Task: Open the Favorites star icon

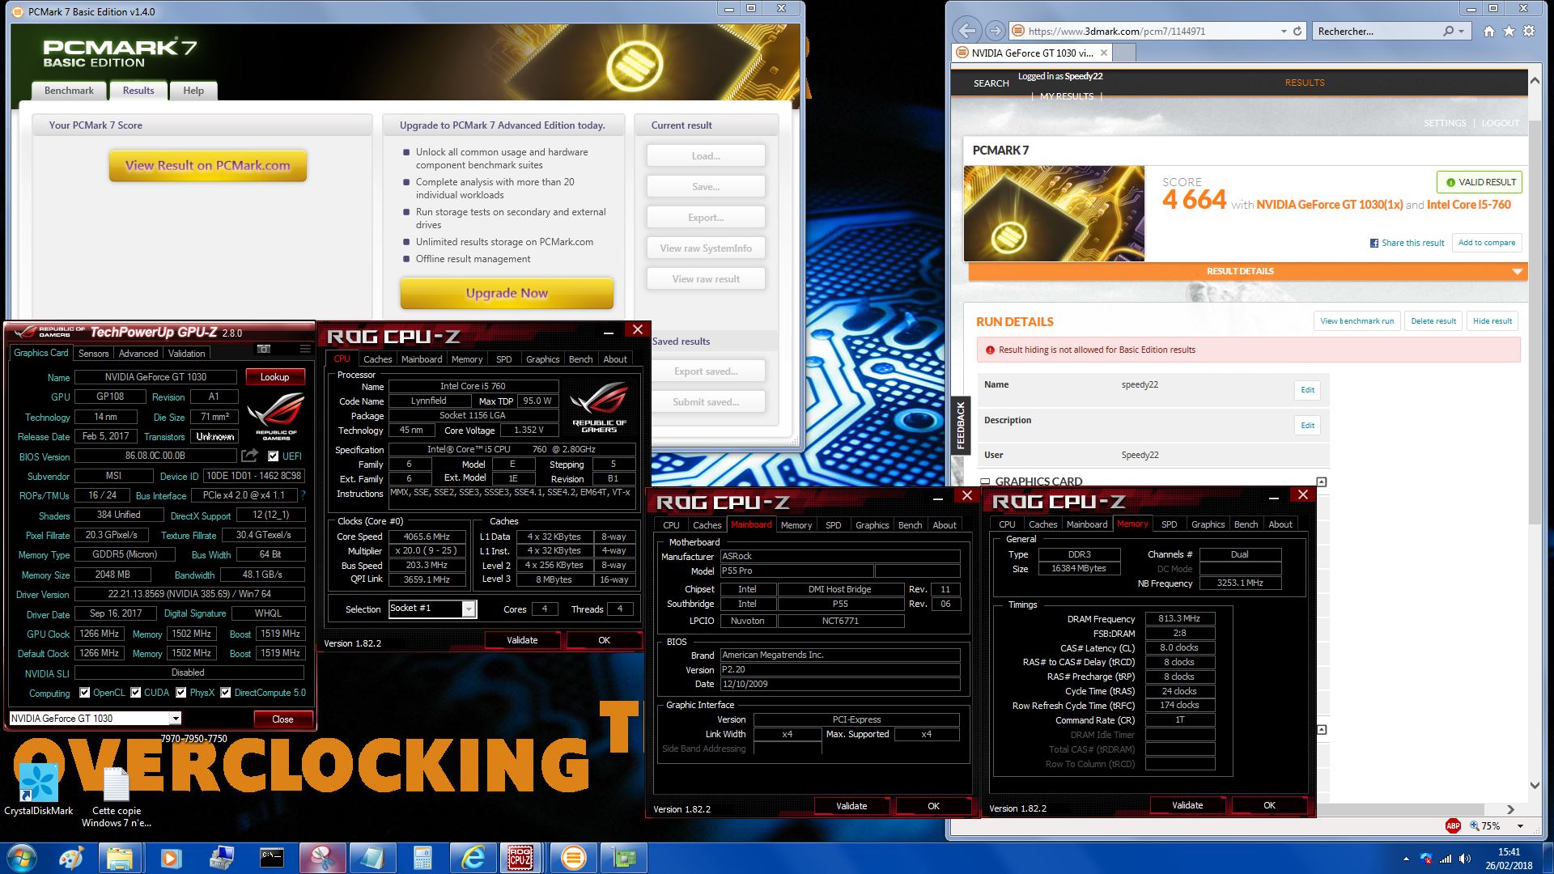Action: (1509, 31)
